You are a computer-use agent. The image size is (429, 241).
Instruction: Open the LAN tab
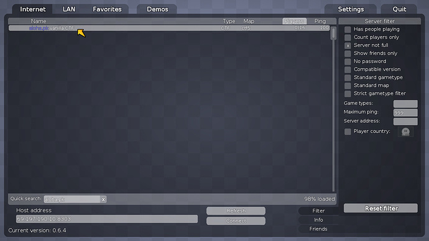coord(69,9)
